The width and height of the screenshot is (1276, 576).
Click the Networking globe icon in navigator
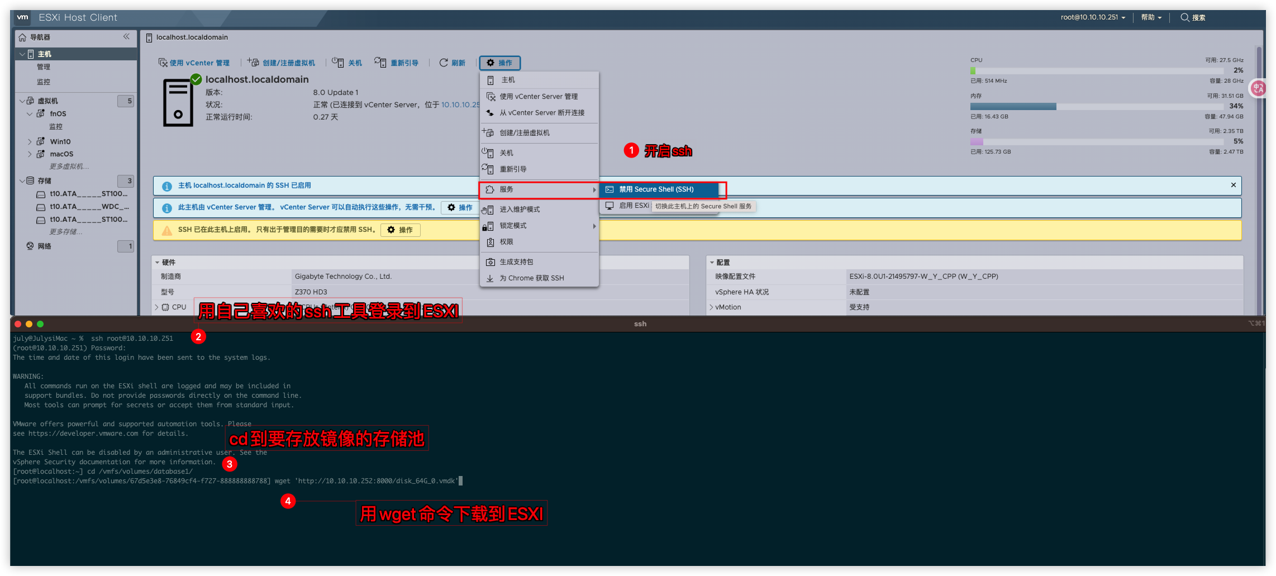[30, 246]
